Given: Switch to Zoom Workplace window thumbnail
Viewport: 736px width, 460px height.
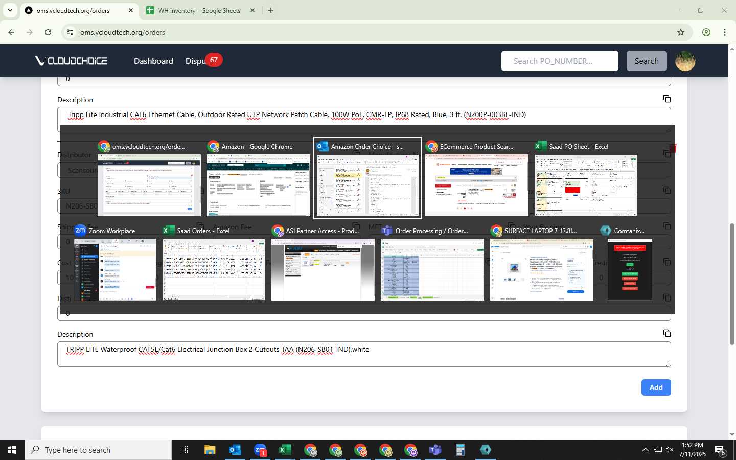Looking at the screenshot, I should tap(115, 263).
